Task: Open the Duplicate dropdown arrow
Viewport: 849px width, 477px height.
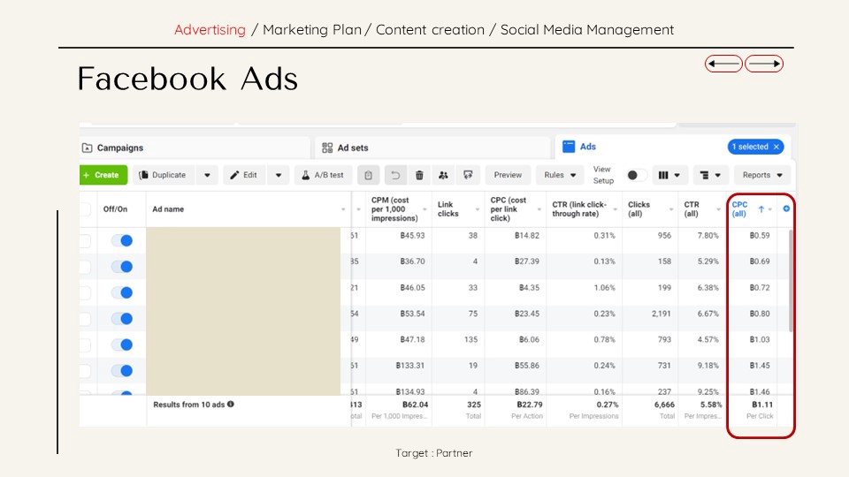Action: pos(207,175)
